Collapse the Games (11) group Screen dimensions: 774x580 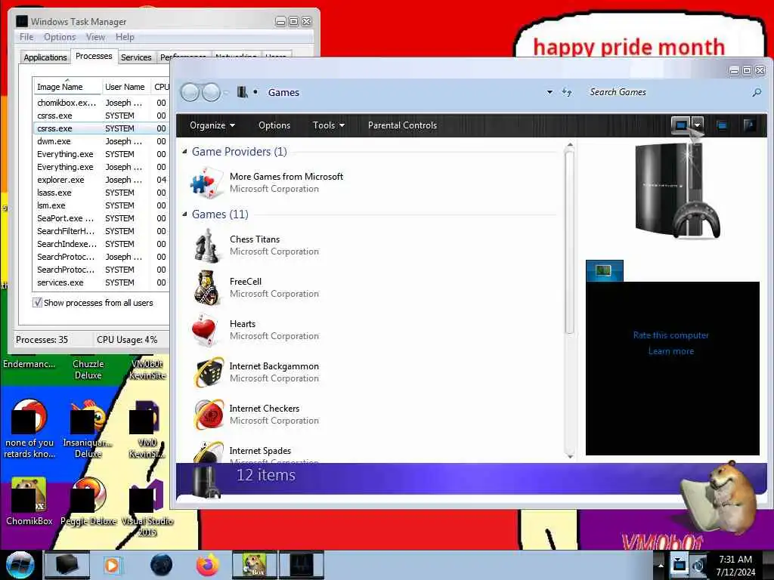184,214
